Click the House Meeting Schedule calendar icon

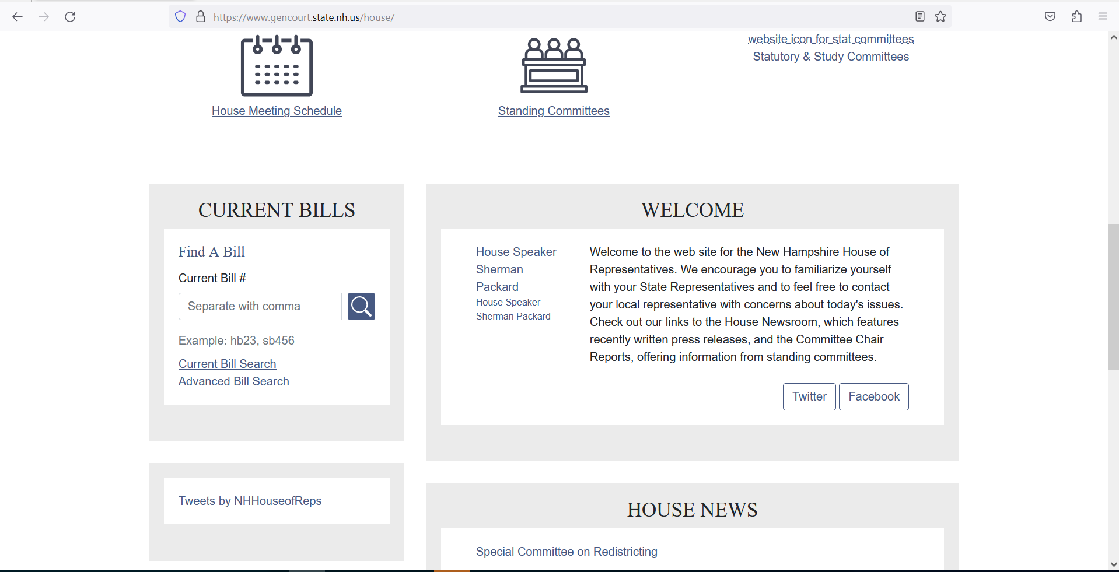coord(277,66)
